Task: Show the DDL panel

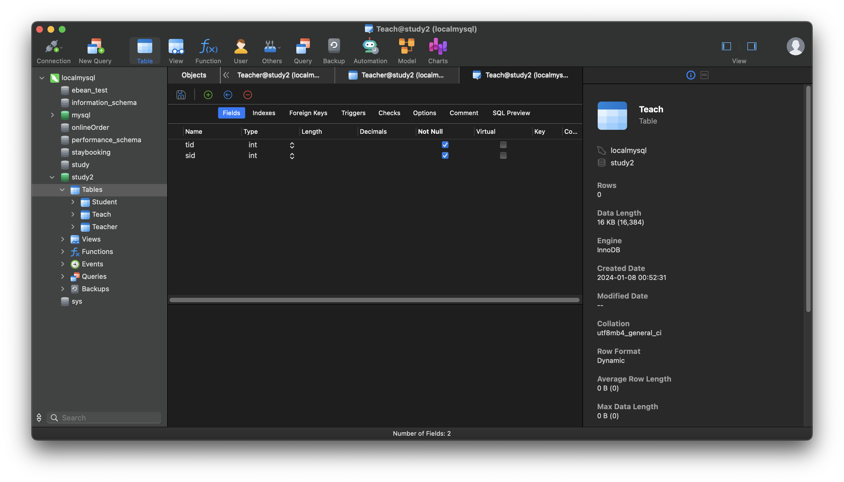Action: pyautogui.click(x=704, y=75)
